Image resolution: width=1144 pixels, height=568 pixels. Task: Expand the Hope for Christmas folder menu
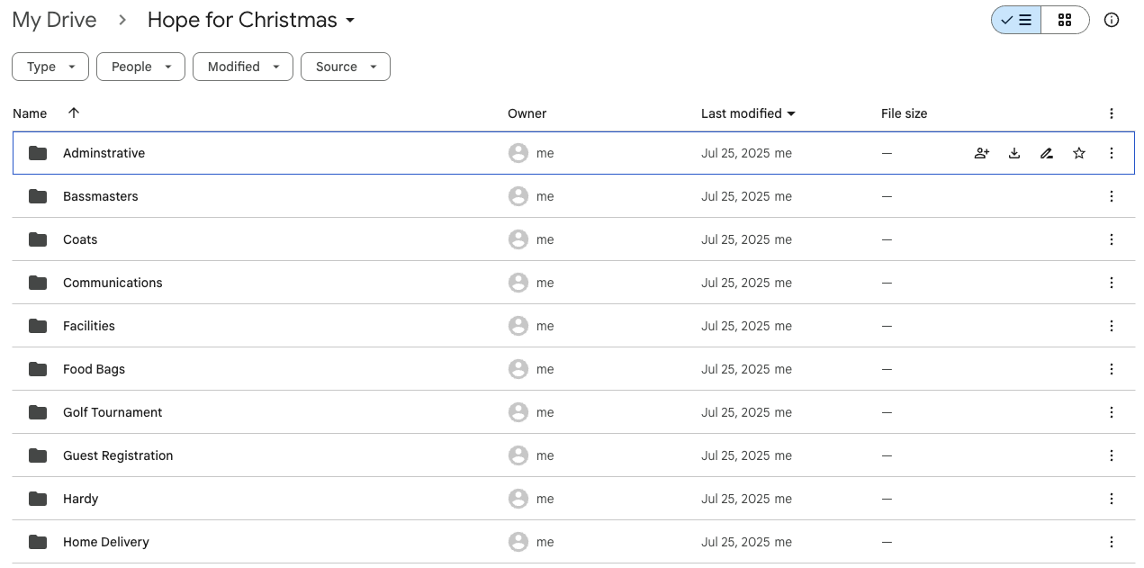(350, 21)
